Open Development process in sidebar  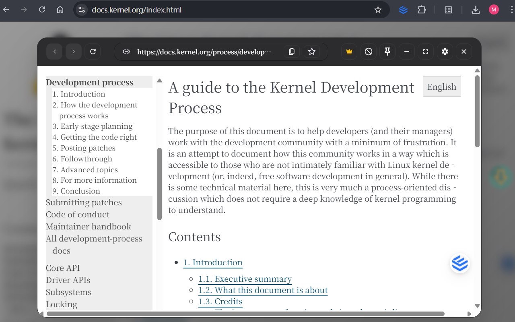(90, 83)
